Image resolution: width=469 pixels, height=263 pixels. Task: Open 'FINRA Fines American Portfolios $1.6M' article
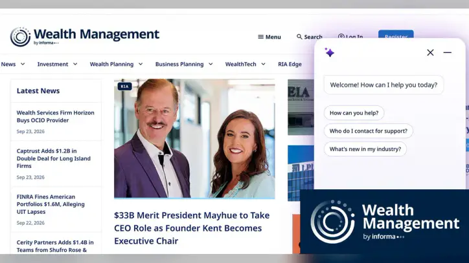tap(51, 204)
